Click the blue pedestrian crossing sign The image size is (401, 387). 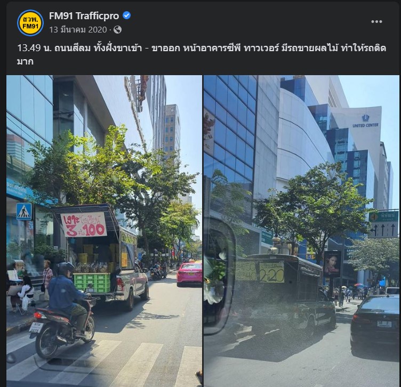(25, 212)
